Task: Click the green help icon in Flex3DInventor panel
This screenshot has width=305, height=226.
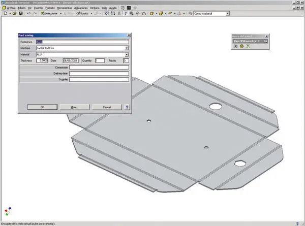Action: tap(248, 46)
